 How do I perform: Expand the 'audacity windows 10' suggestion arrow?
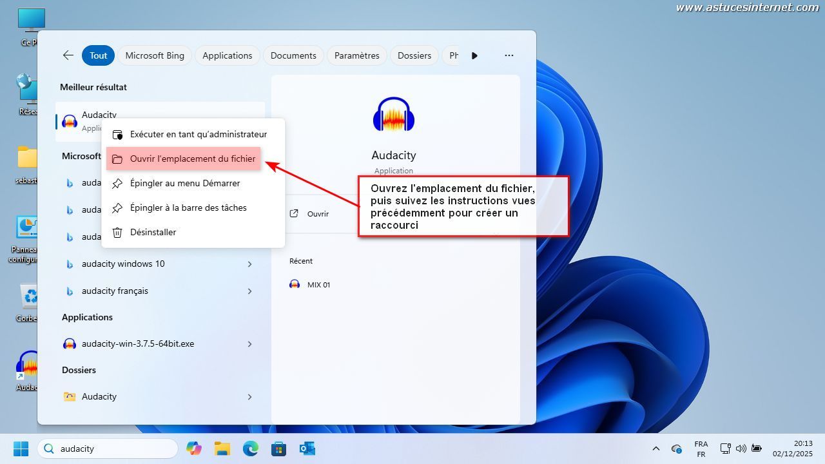click(x=249, y=264)
